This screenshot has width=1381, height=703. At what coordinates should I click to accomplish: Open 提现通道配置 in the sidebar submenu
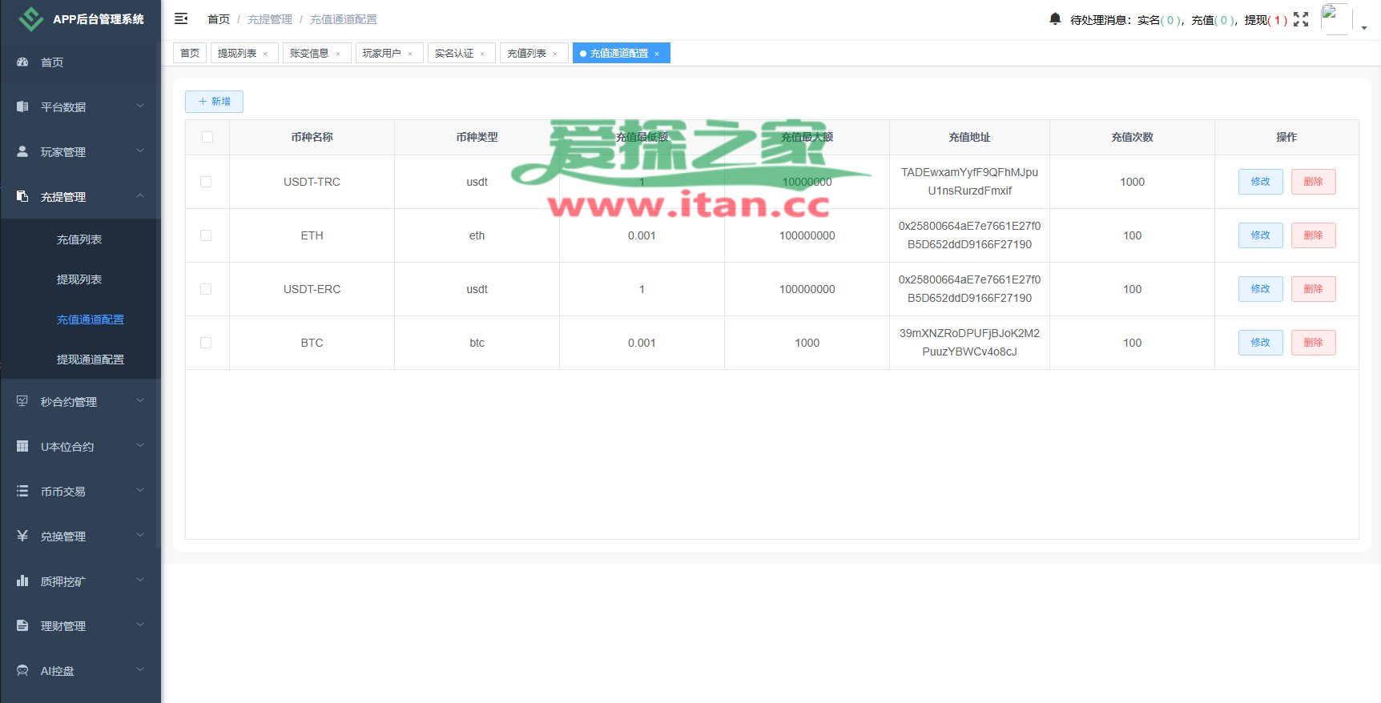tap(90, 360)
